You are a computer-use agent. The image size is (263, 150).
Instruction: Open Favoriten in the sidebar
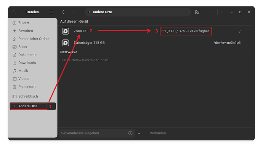33,31
